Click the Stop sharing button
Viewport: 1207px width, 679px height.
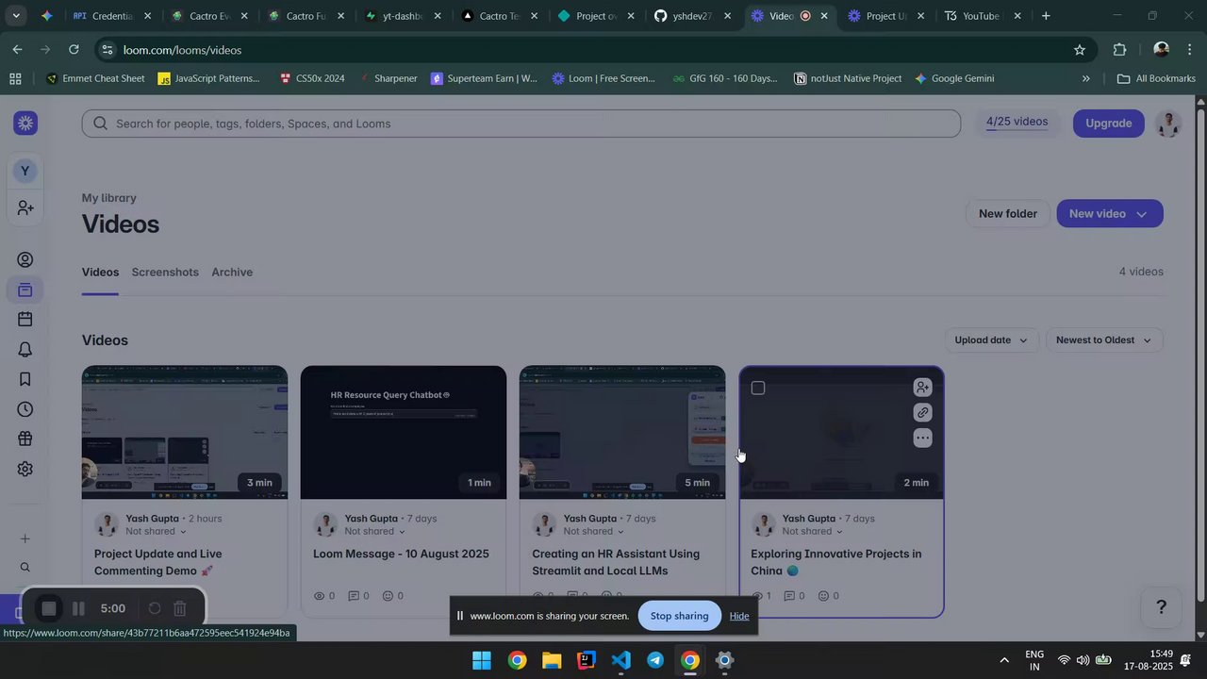point(679,616)
